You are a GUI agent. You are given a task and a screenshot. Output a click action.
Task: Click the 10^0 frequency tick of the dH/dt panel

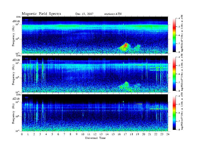point(17,39)
